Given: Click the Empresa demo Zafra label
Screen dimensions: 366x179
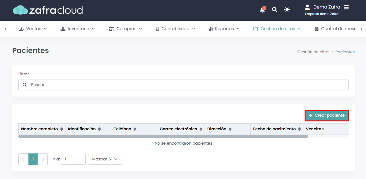Looking at the screenshot, I should pyautogui.click(x=322, y=14).
